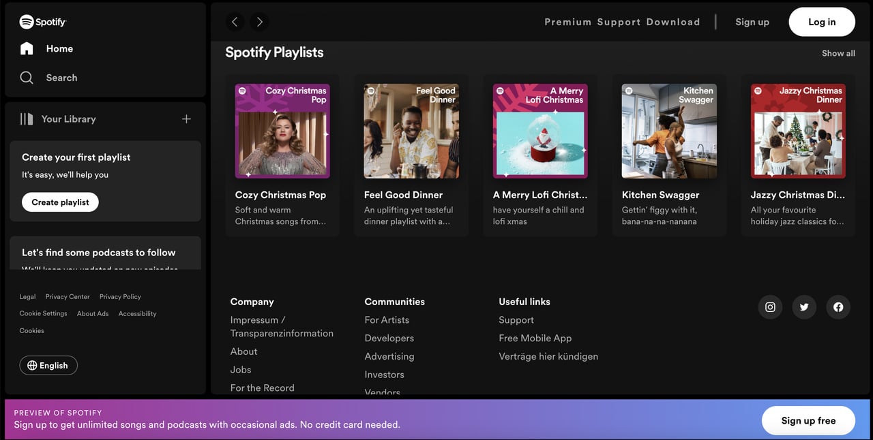Click the Search magnifier icon
The width and height of the screenshot is (873, 440).
click(x=27, y=78)
